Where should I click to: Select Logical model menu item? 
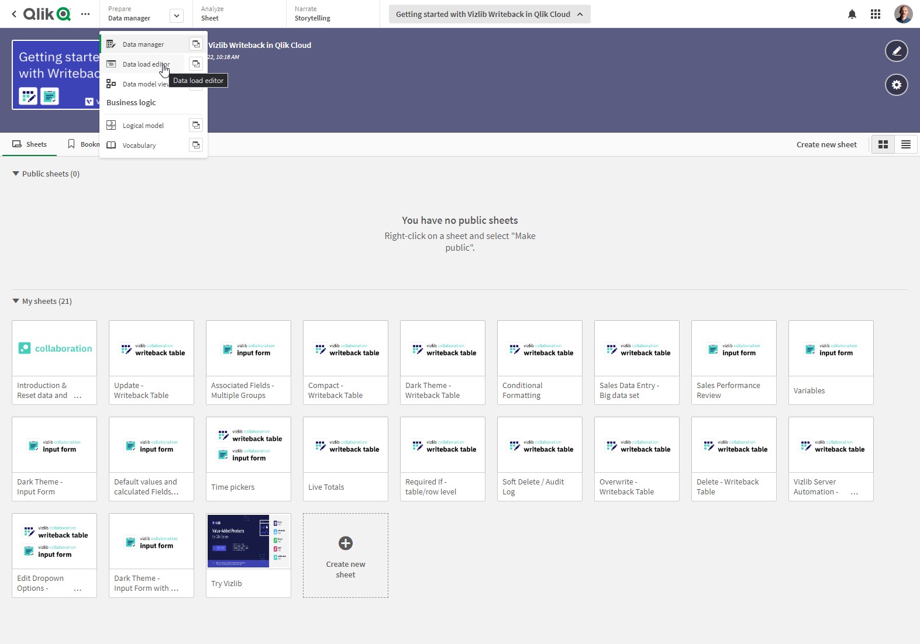(144, 126)
